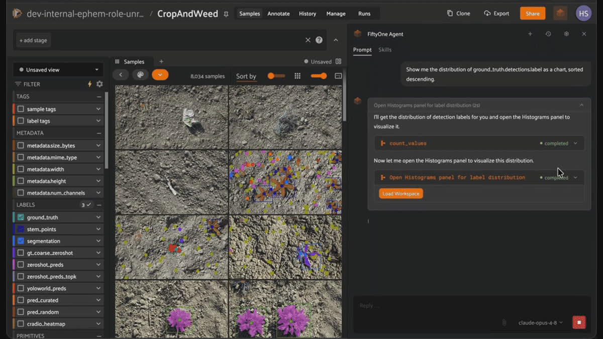Switch to the Skills tab in agent panel
The height and width of the screenshot is (339, 603).
385,50
